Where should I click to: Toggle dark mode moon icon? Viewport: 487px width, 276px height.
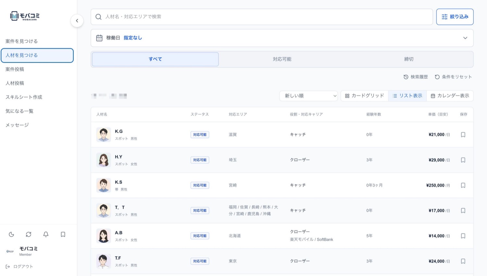(x=11, y=234)
